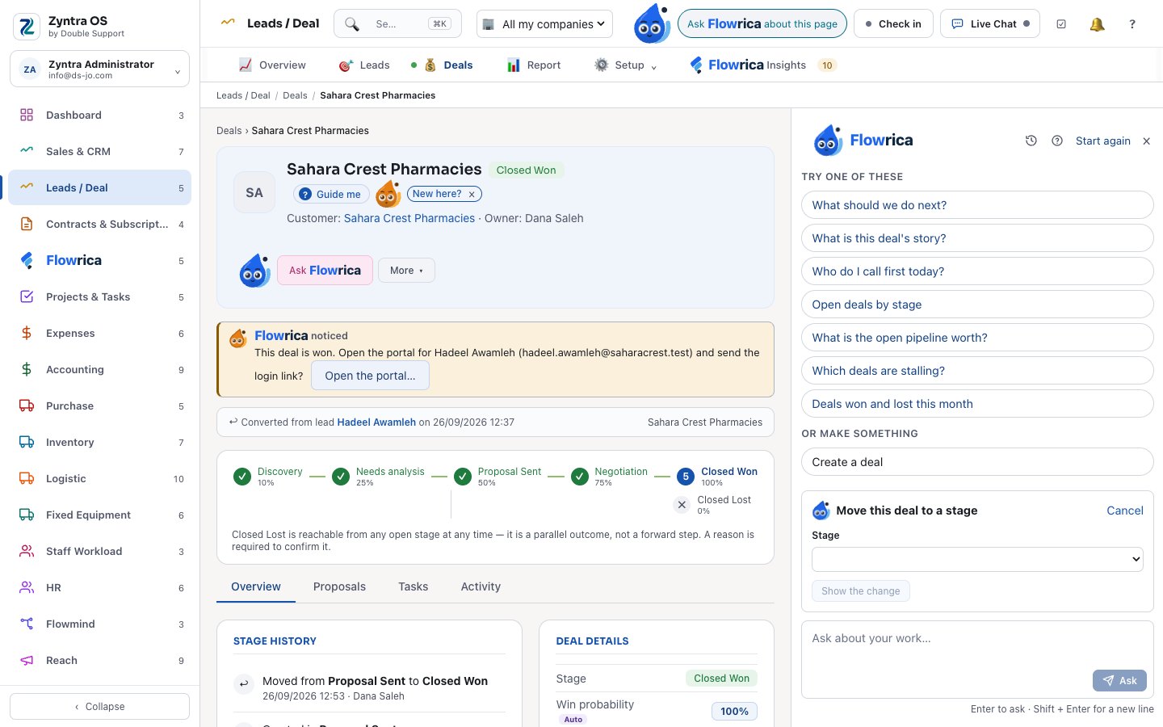Open Expenses in the sidebar
The height and width of the screenshot is (727, 1163).
pos(100,334)
